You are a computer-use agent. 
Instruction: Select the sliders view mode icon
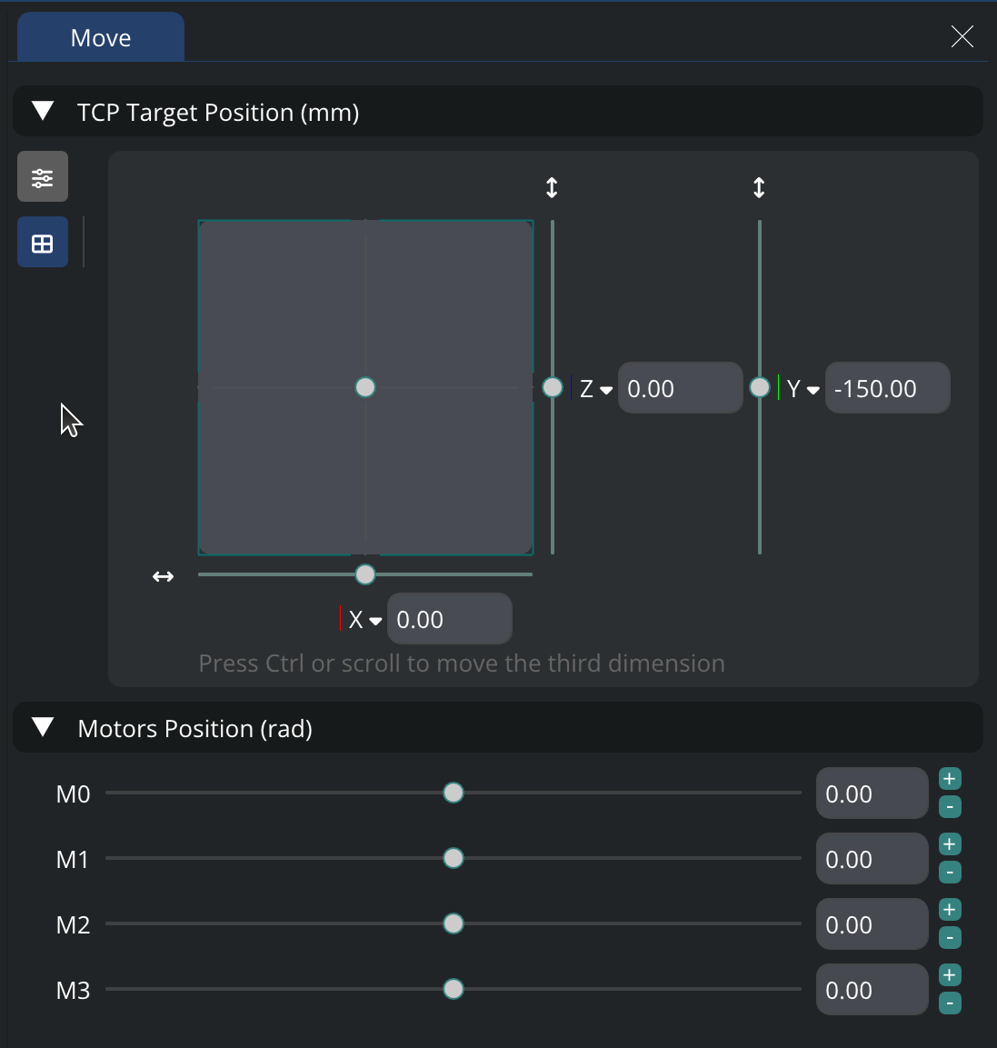coord(43,176)
